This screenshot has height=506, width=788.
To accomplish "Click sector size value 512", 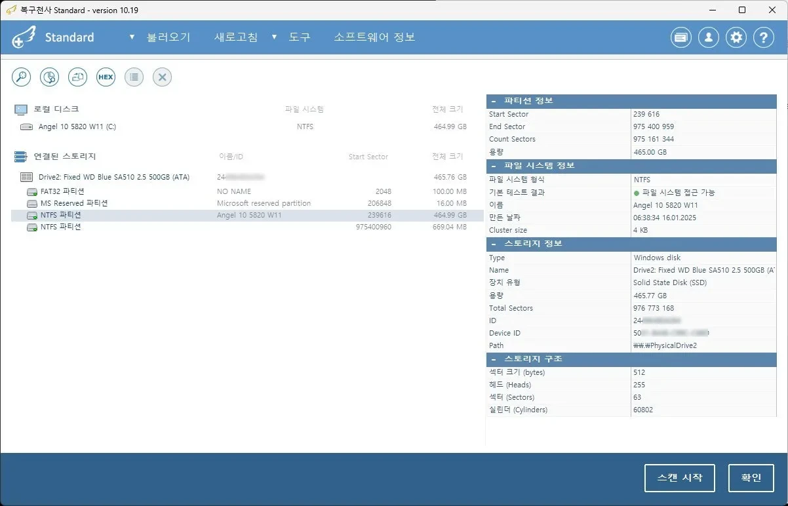I will coord(639,372).
